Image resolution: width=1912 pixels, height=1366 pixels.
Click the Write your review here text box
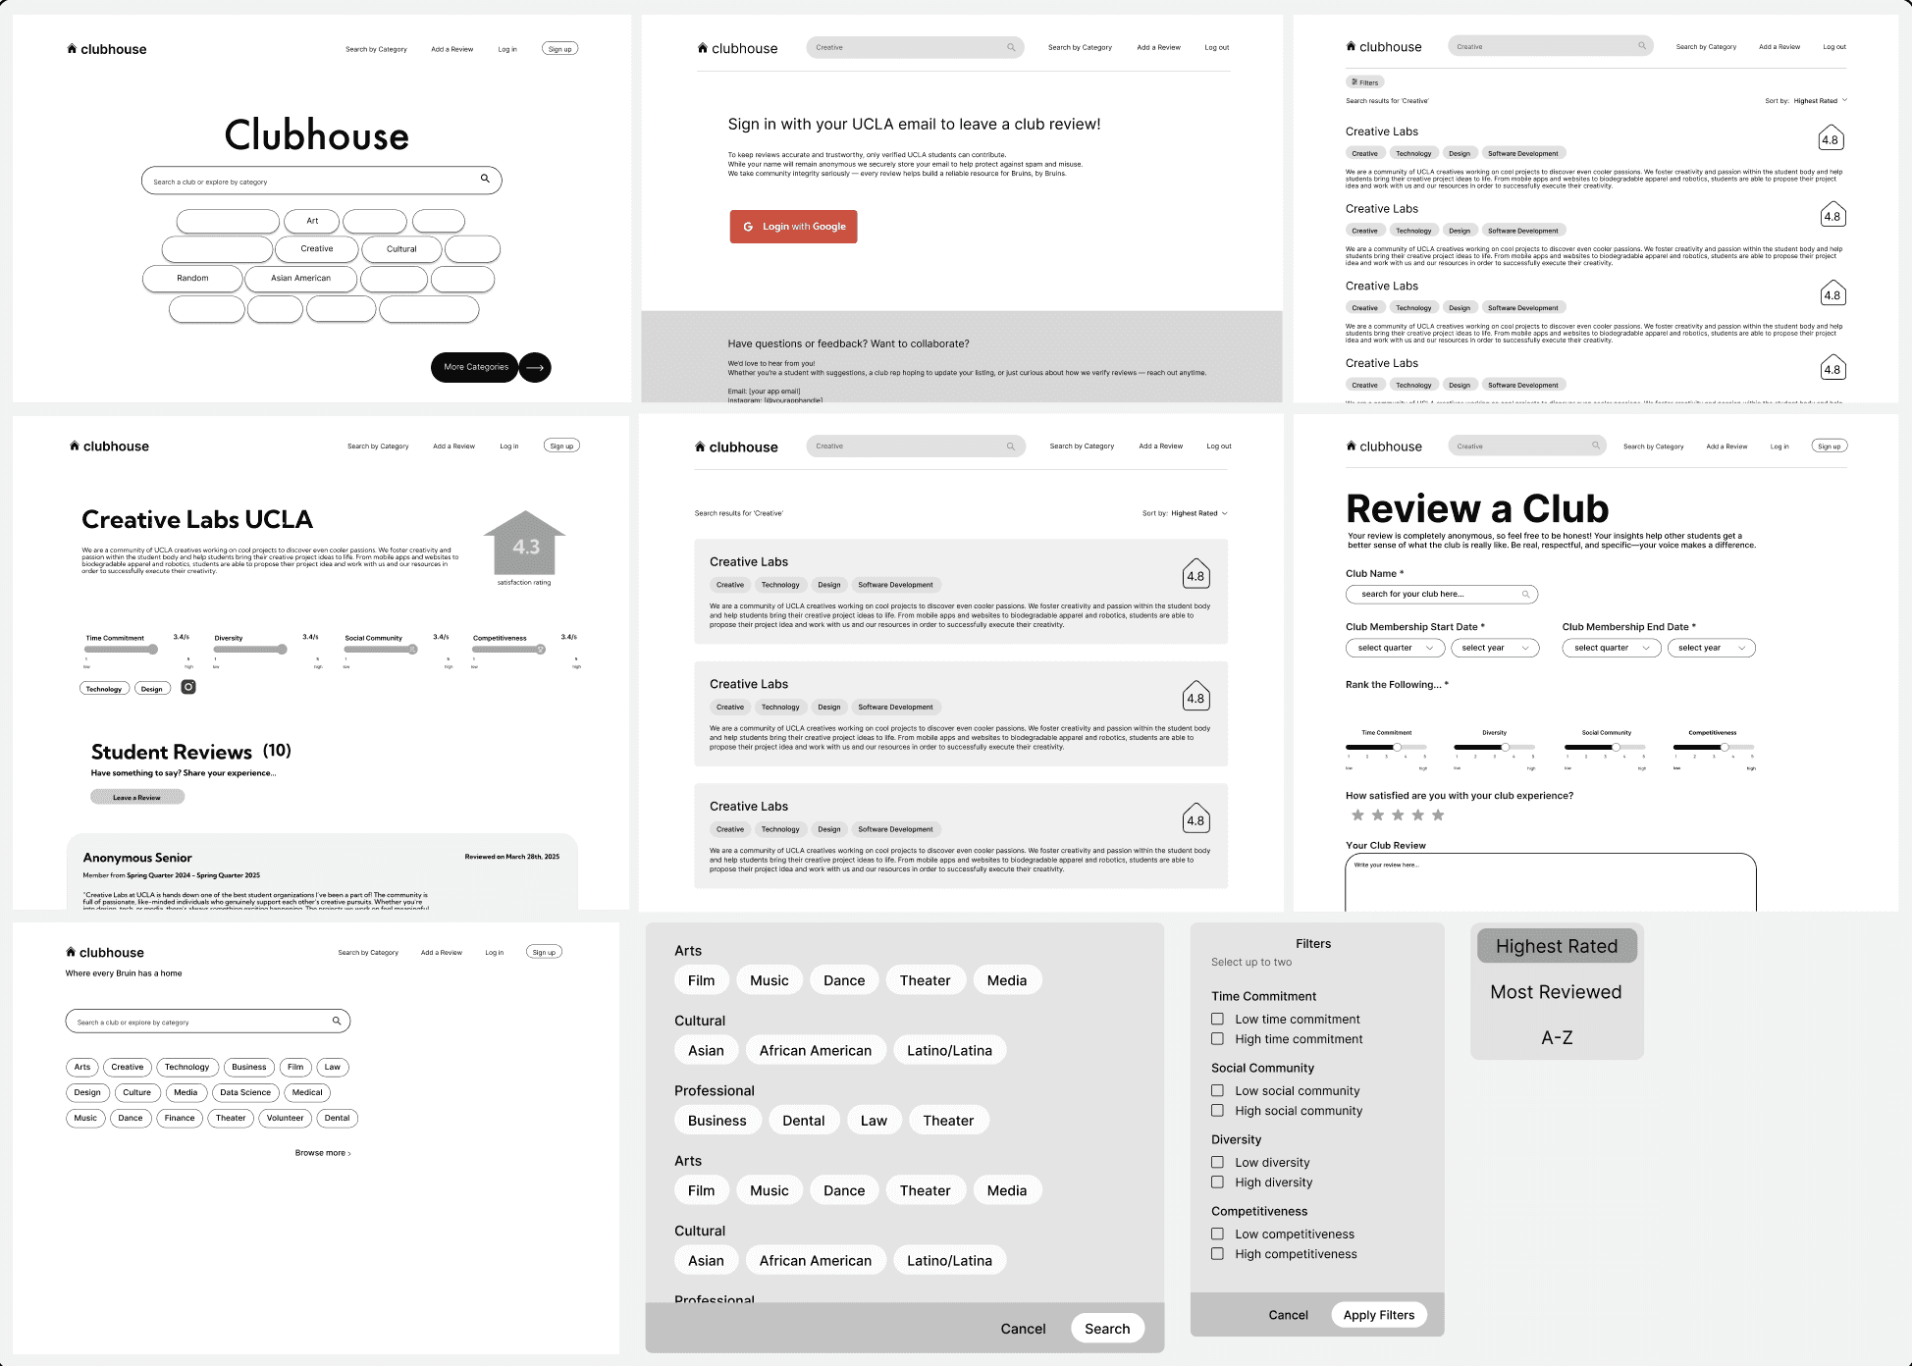[x=1550, y=881]
